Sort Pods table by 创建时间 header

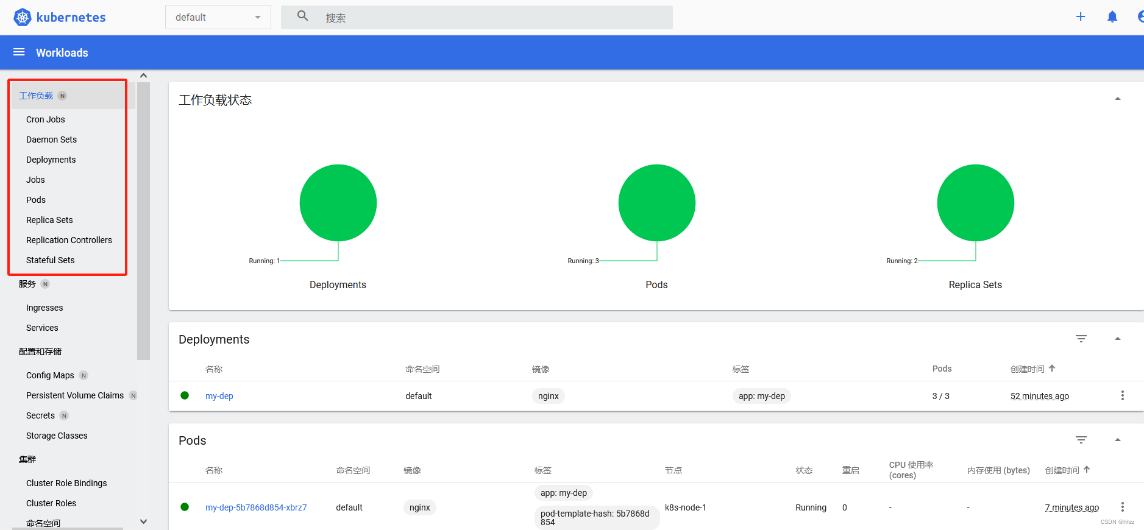(1062, 470)
